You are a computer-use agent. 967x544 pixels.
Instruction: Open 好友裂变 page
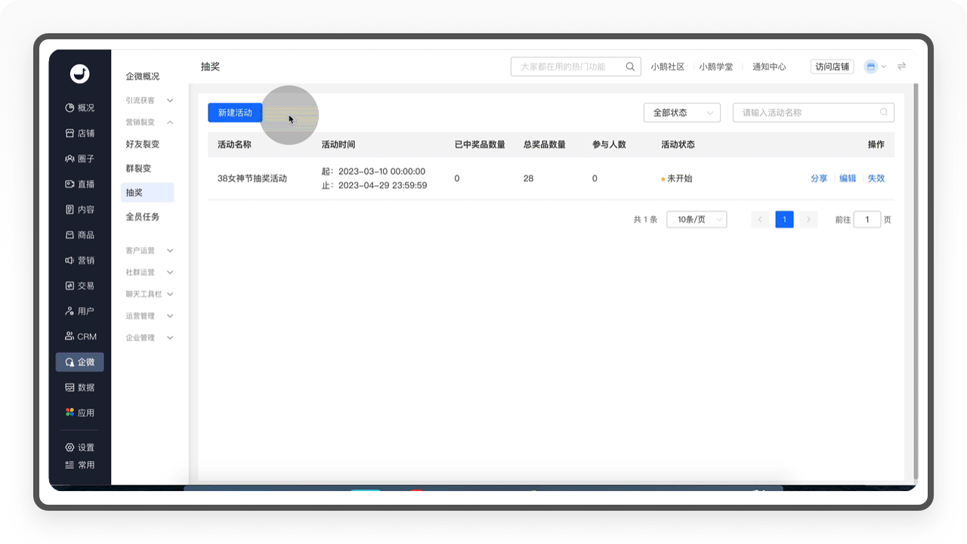(143, 144)
